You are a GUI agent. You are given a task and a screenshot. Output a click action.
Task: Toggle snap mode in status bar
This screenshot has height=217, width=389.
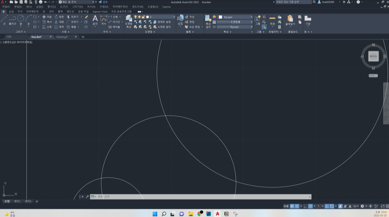pyautogui.click(x=297, y=206)
